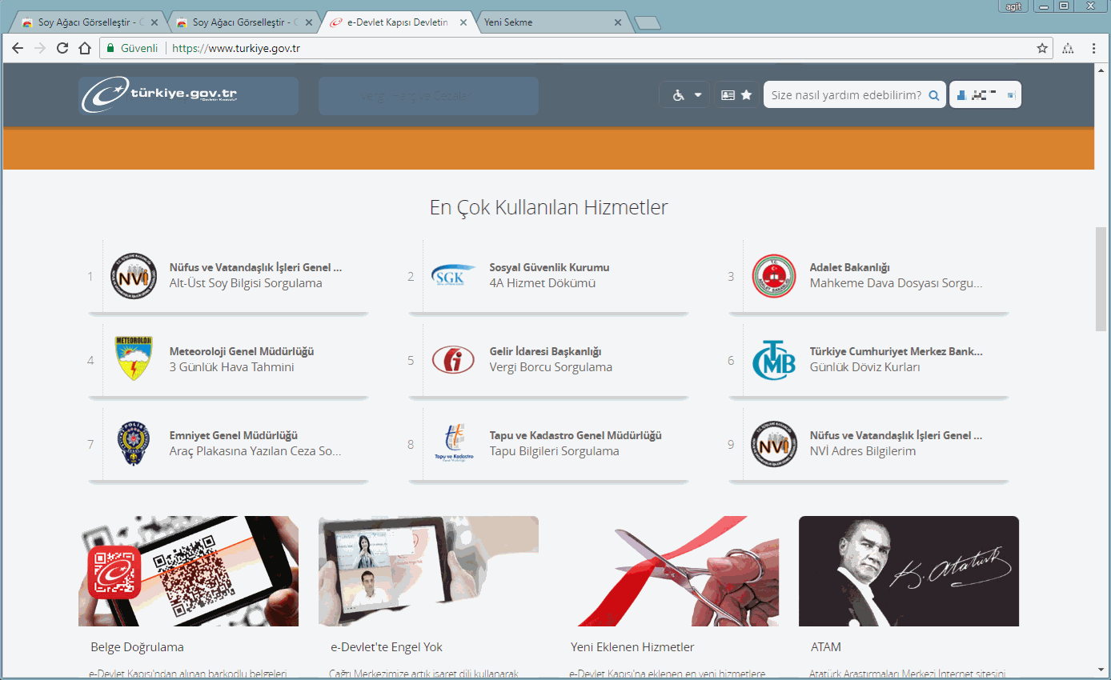
Task: Click the NVİ logo of Alt-Üst Soy Bilgisi
Action: coord(134,275)
